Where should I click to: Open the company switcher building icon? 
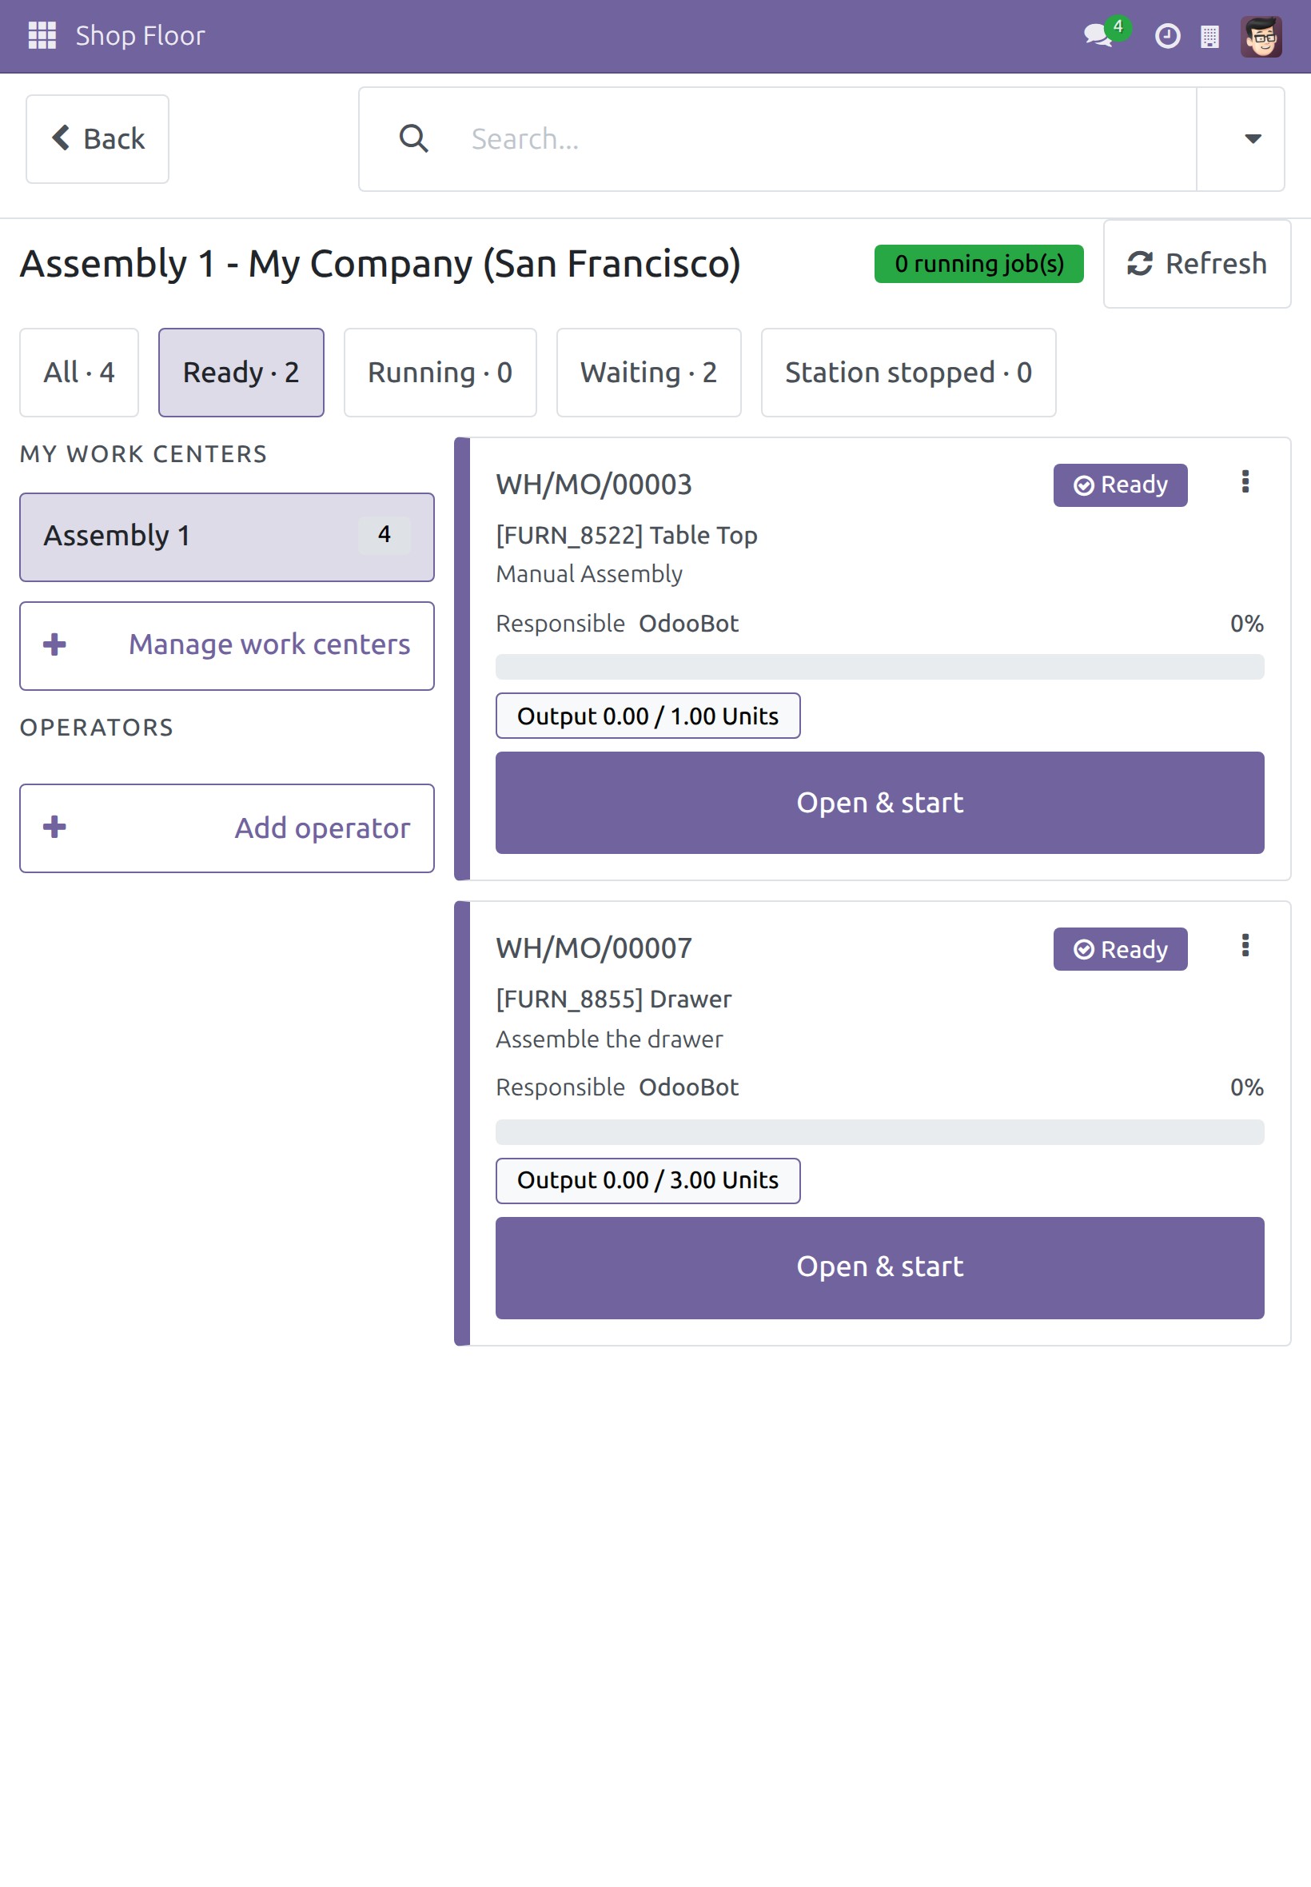(1209, 36)
